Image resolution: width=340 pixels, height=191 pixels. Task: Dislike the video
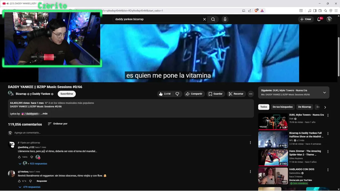(x=177, y=94)
